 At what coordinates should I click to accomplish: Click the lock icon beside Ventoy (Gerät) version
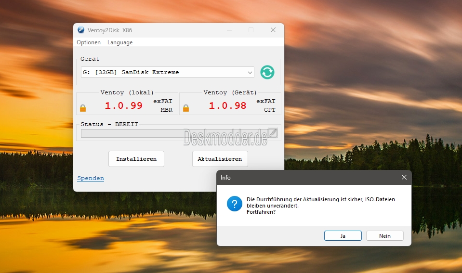pyautogui.click(x=186, y=108)
